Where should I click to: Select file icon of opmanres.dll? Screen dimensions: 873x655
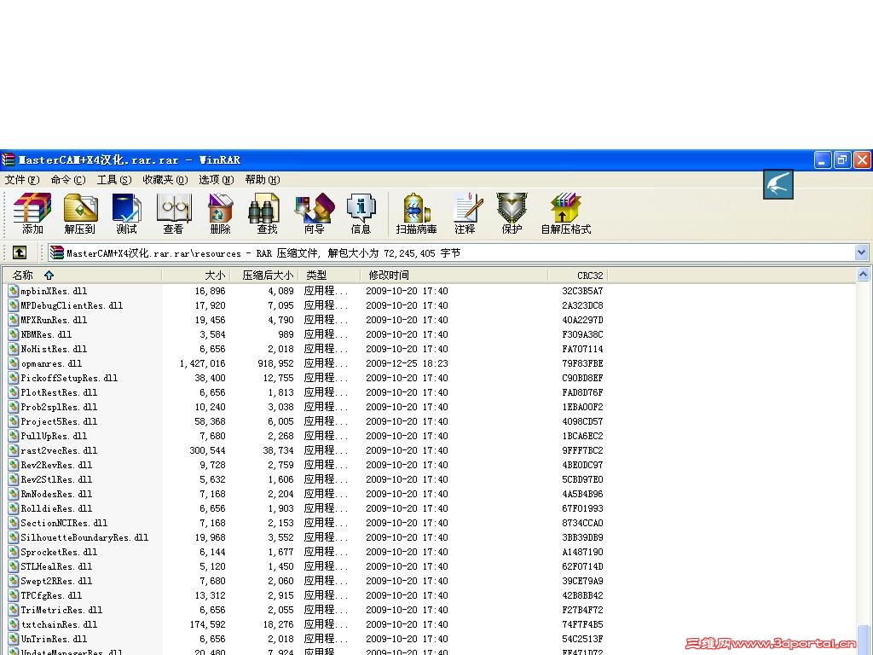pyautogui.click(x=14, y=363)
